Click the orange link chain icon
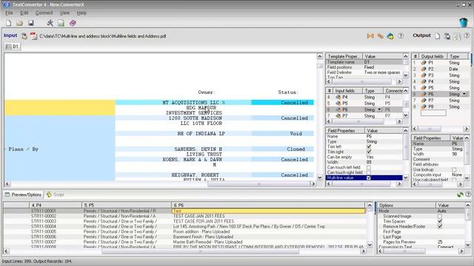The width and height of the screenshot is (474, 266). [x=380, y=36]
